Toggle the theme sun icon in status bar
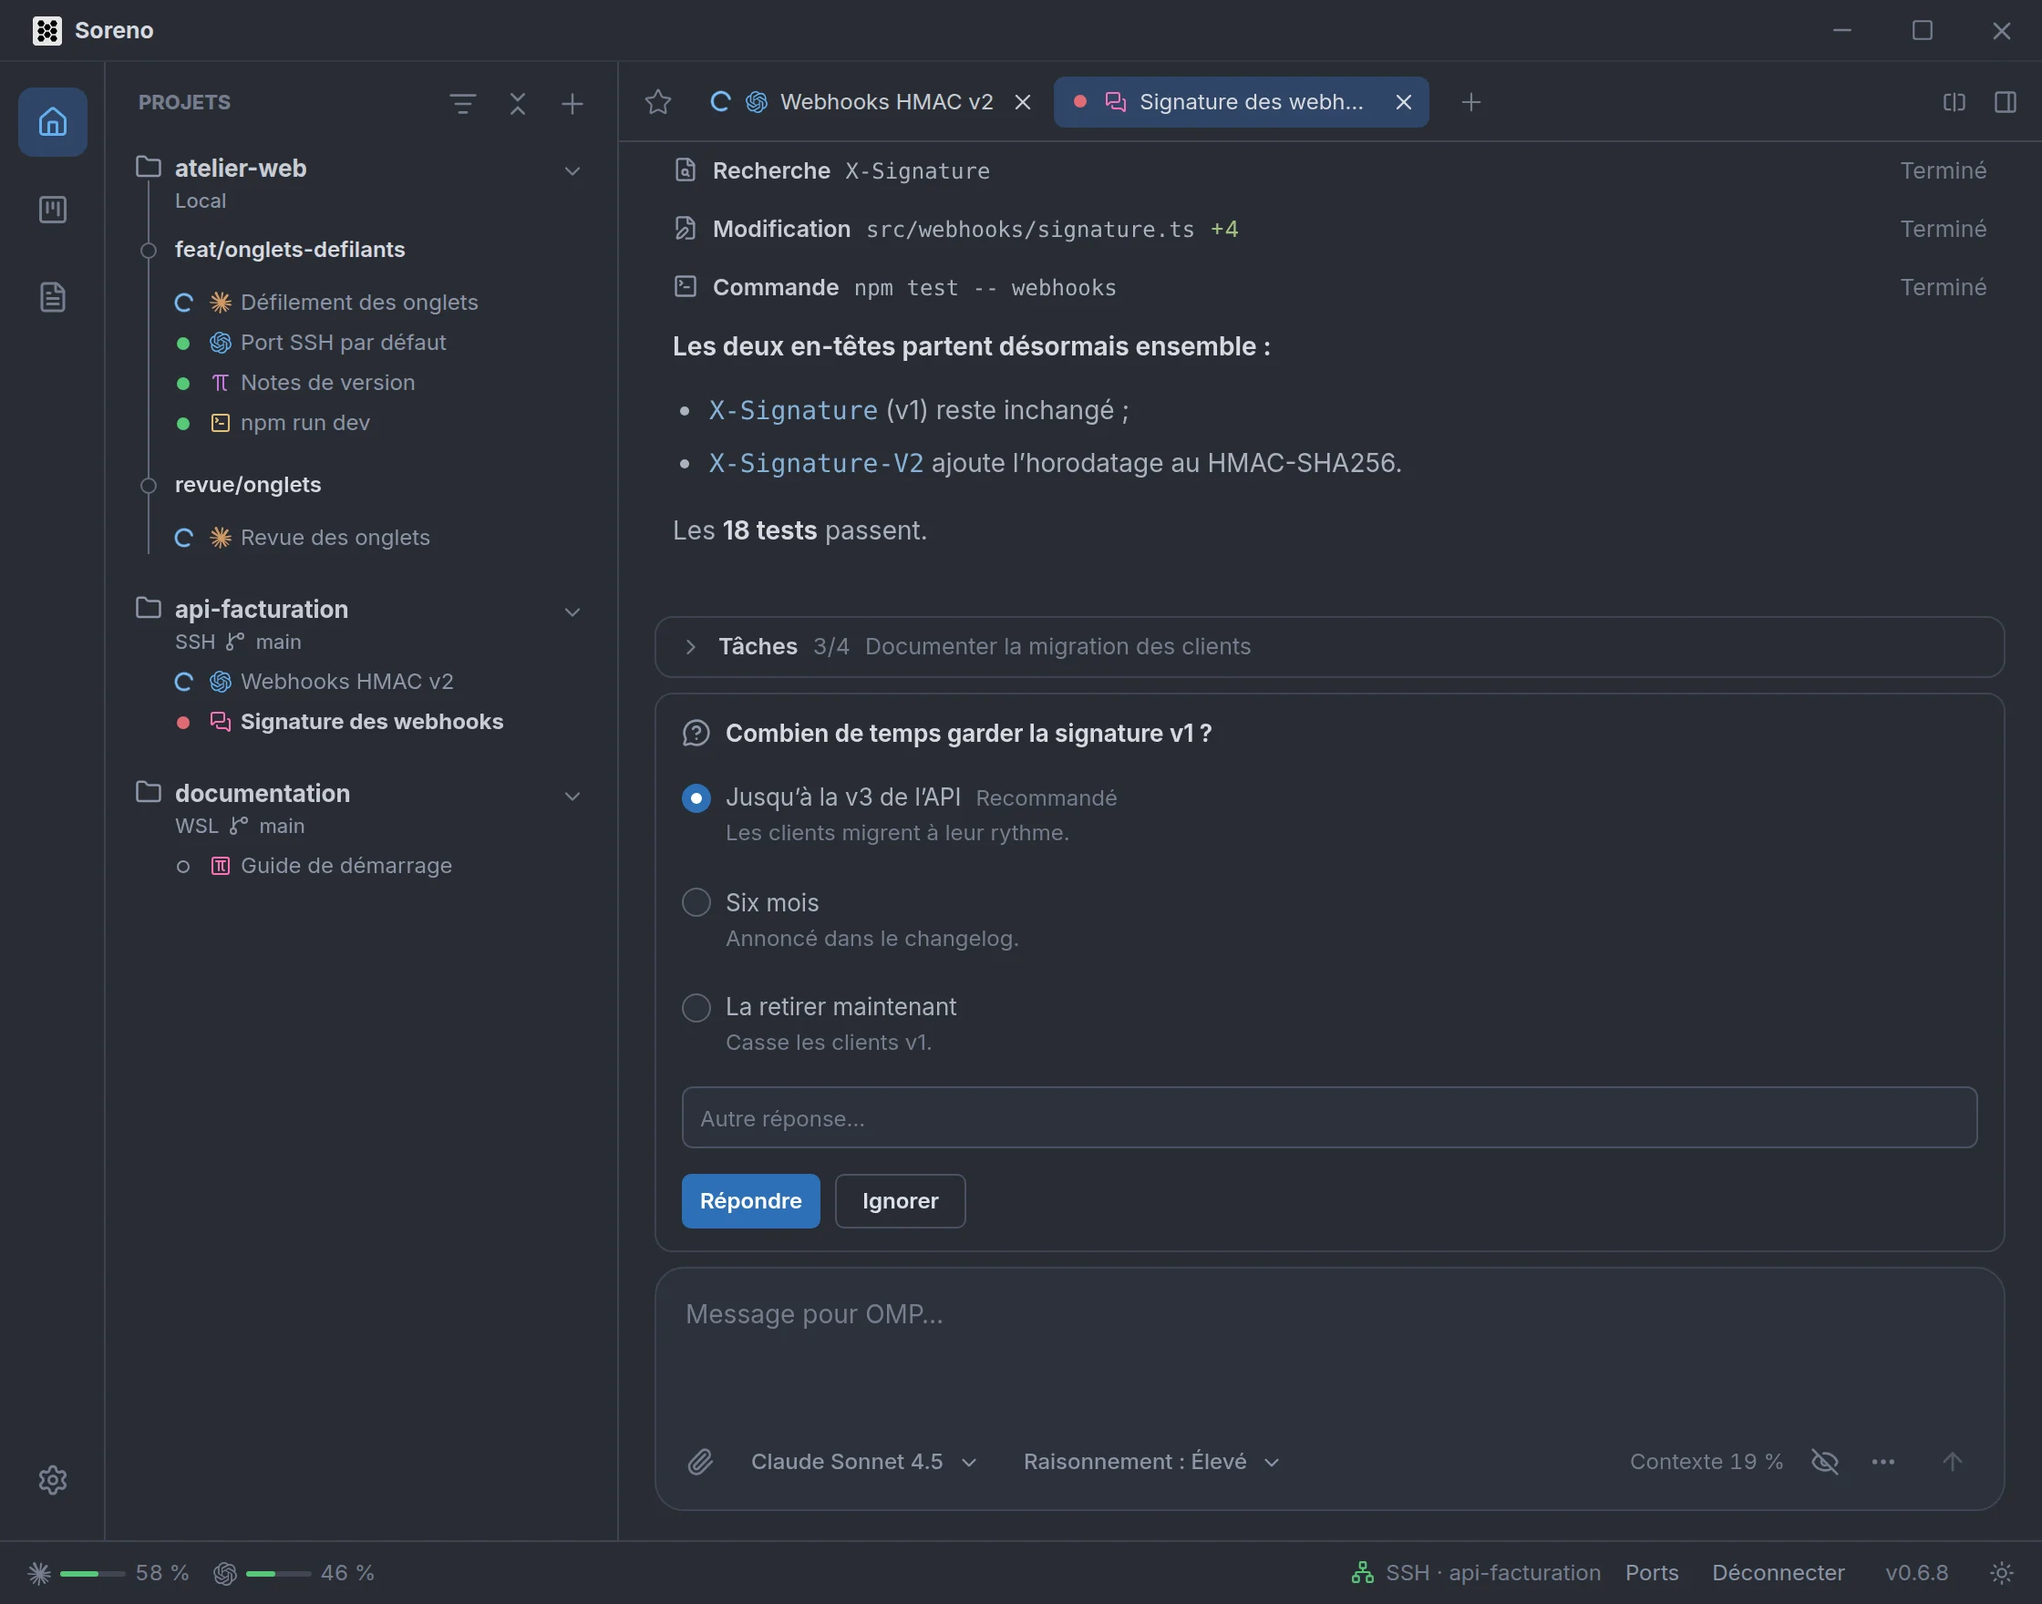This screenshot has width=2042, height=1604. 2002,1573
